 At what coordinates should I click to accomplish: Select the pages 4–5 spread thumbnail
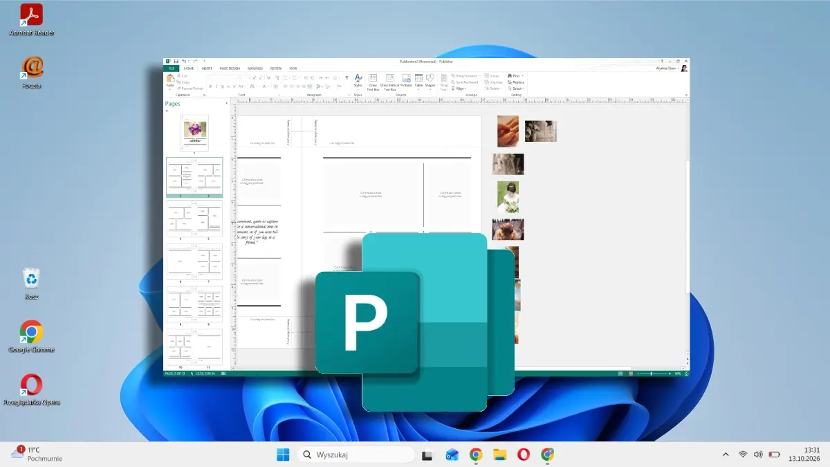tap(194, 219)
